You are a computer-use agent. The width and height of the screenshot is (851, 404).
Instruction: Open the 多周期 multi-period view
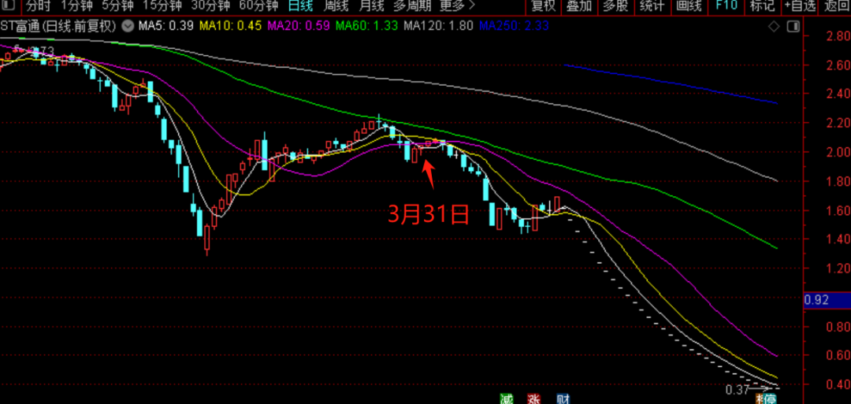coord(411,6)
